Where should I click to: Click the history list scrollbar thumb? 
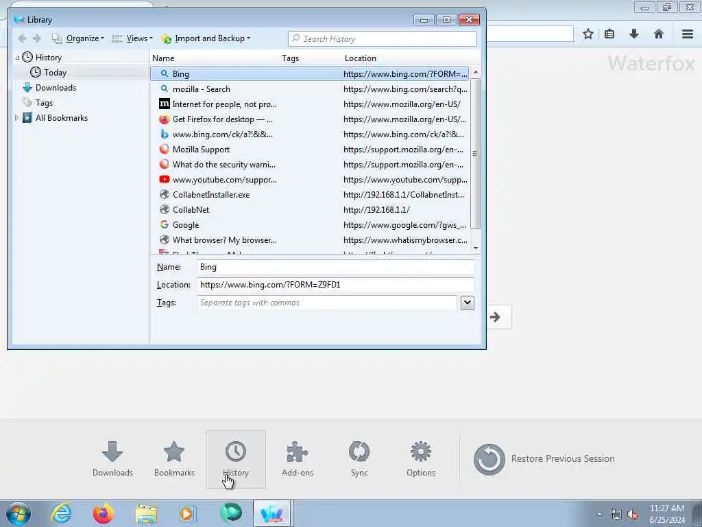click(476, 154)
